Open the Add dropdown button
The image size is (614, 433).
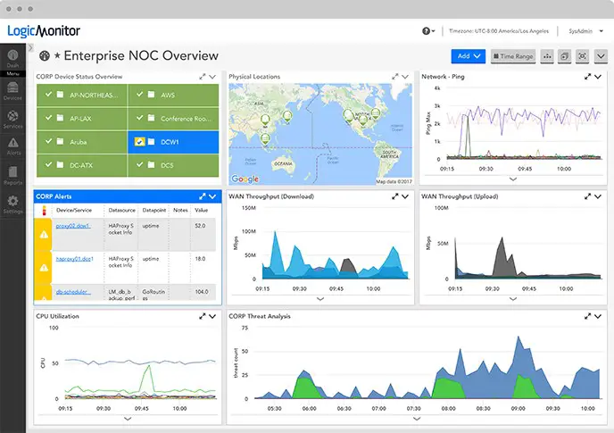pos(469,56)
